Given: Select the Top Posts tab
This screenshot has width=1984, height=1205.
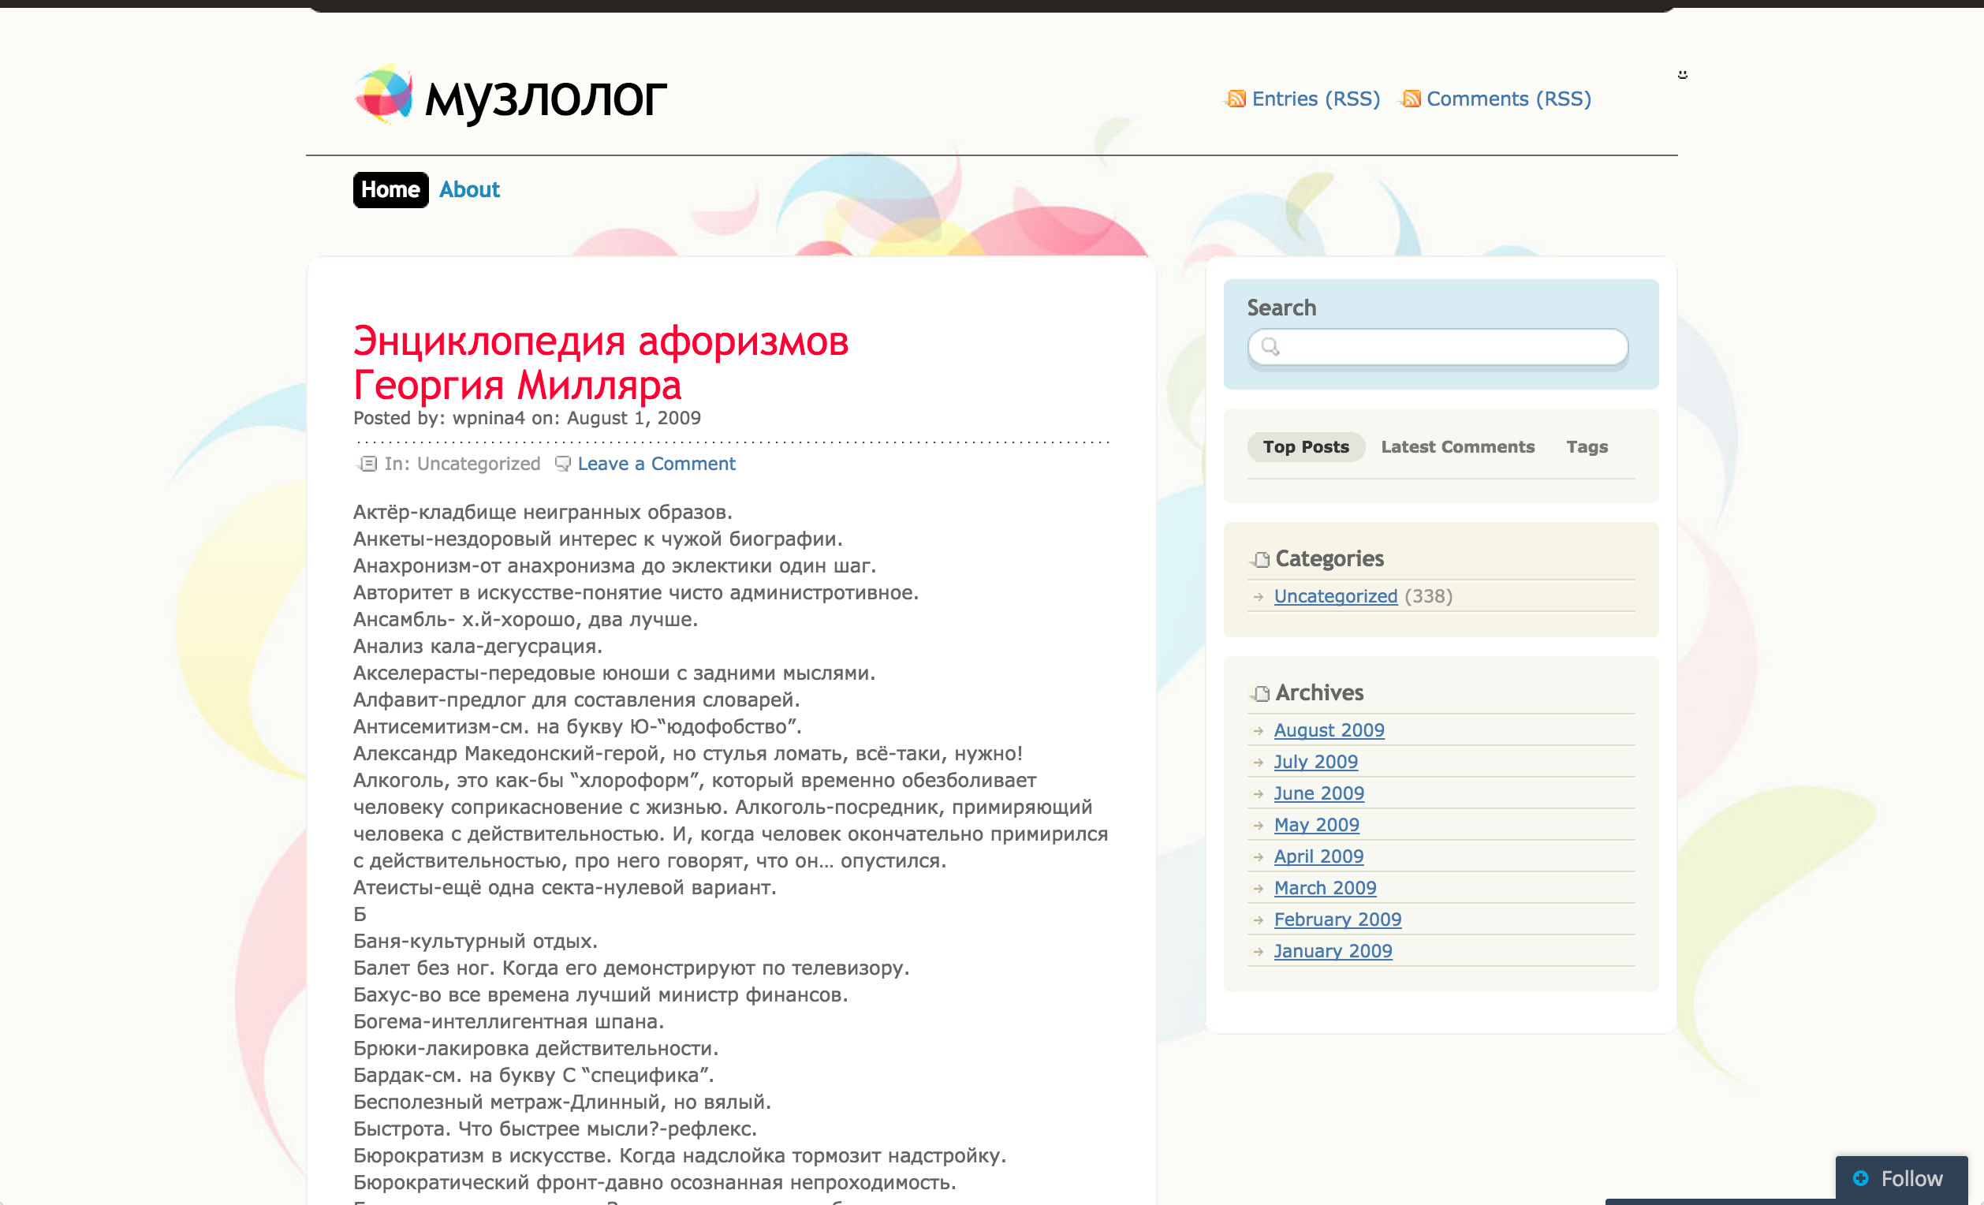Looking at the screenshot, I should click(x=1305, y=447).
